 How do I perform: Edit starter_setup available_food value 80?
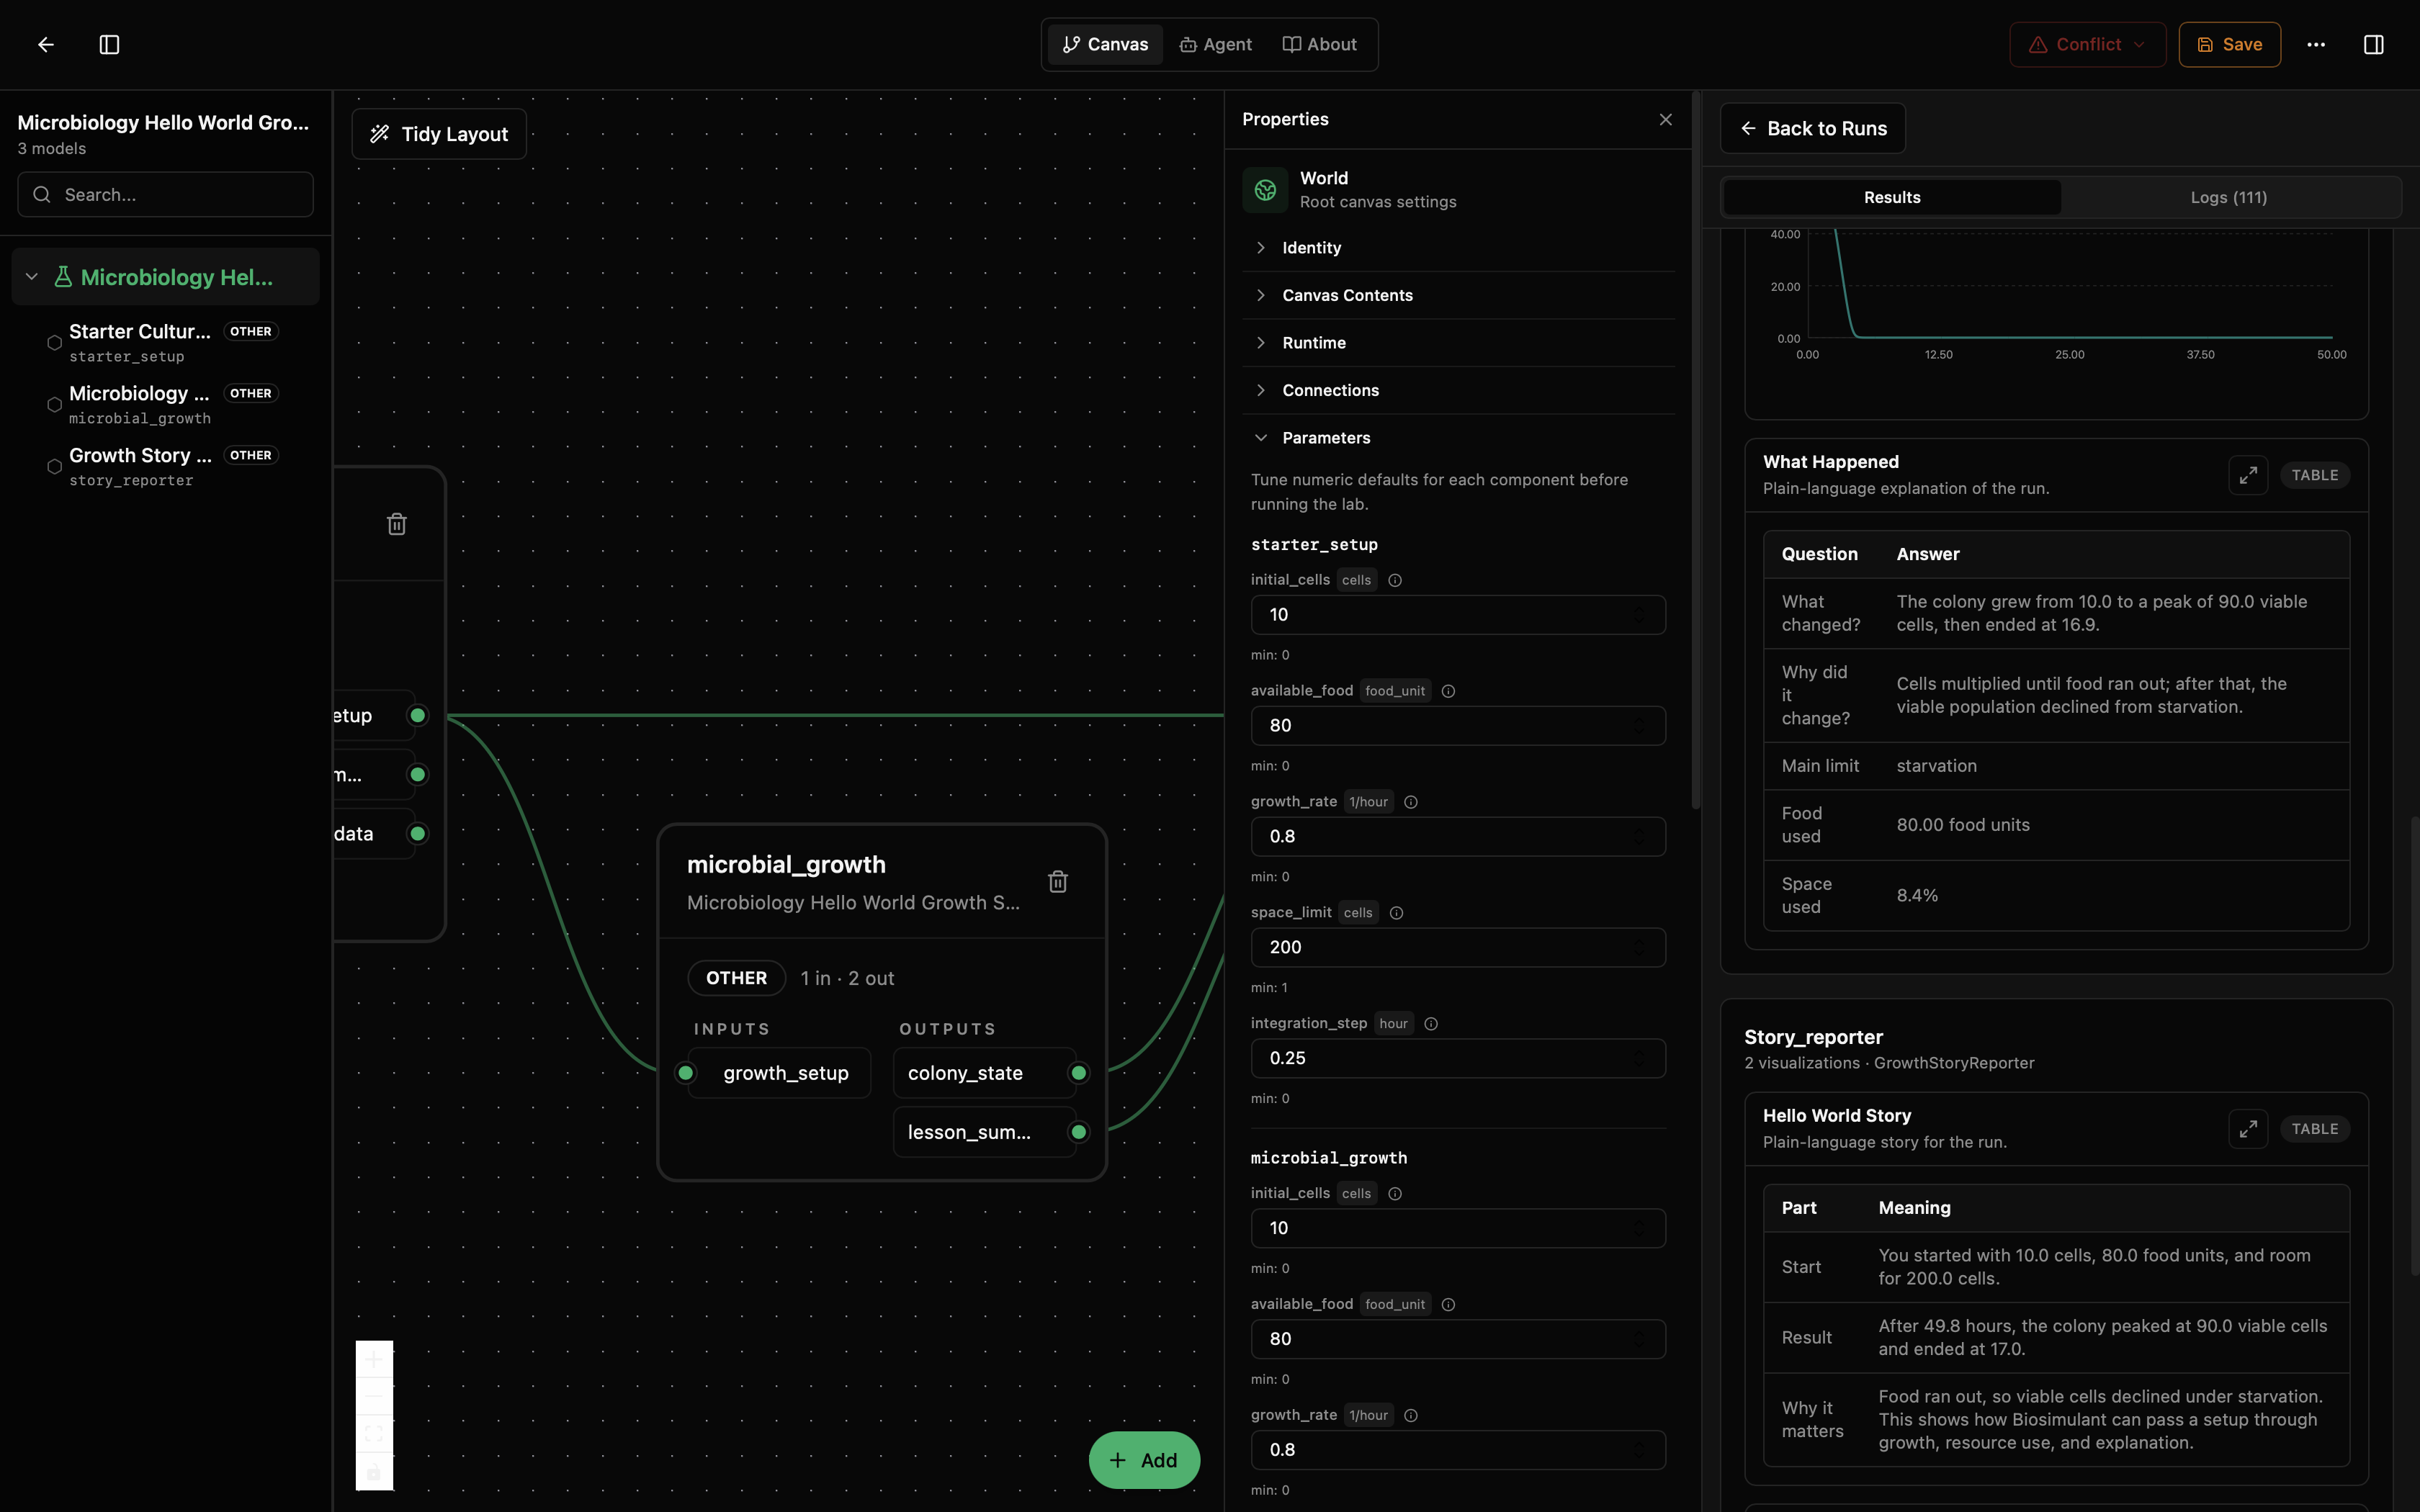tap(1457, 725)
